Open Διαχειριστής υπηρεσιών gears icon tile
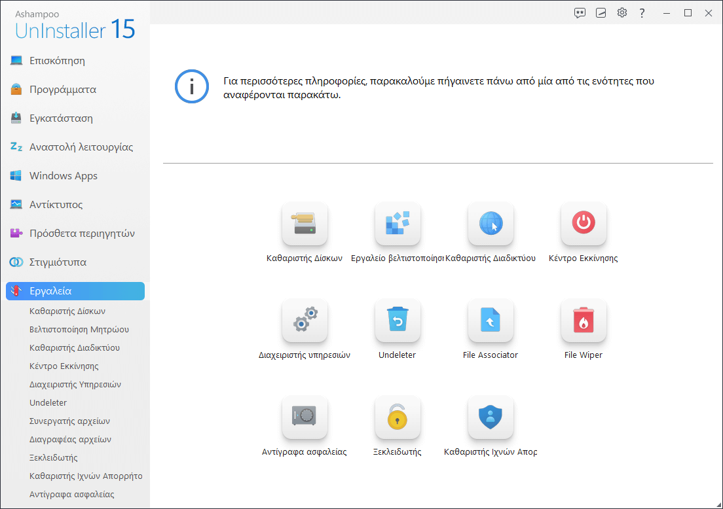Screen dimensions: 723x509 [x=305, y=321]
